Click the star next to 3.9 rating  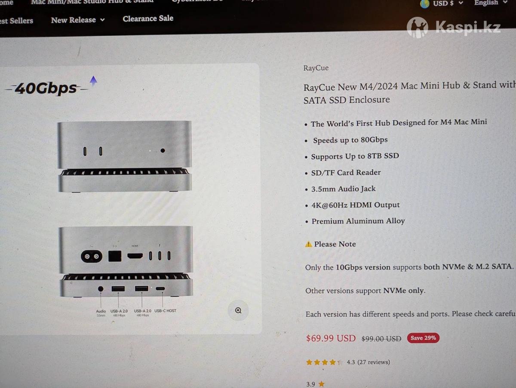tap(321, 384)
